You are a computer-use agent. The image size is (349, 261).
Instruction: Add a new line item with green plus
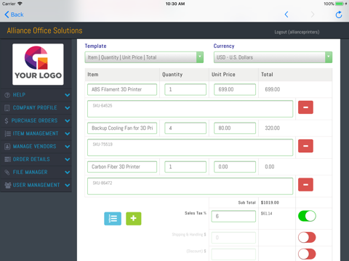[x=134, y=219]
